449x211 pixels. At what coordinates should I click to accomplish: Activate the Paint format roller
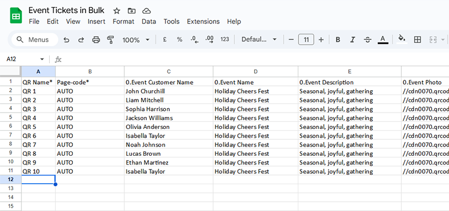(110, 40)
